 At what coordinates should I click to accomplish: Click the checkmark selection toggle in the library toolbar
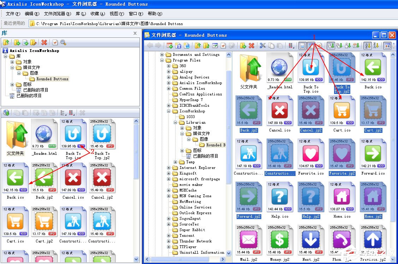(x=55, y=42)
